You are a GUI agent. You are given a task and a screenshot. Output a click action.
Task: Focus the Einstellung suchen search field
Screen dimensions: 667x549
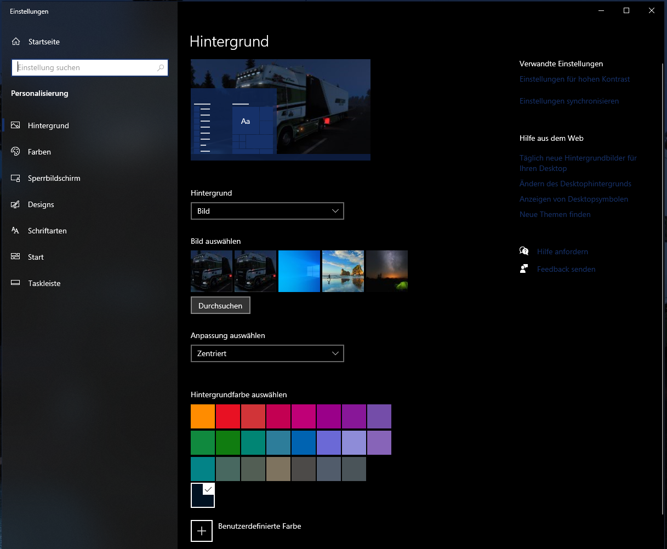coord(85,68)
